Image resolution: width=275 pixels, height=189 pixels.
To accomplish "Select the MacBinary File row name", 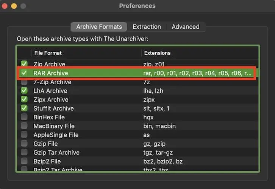I will click(54, 126).
